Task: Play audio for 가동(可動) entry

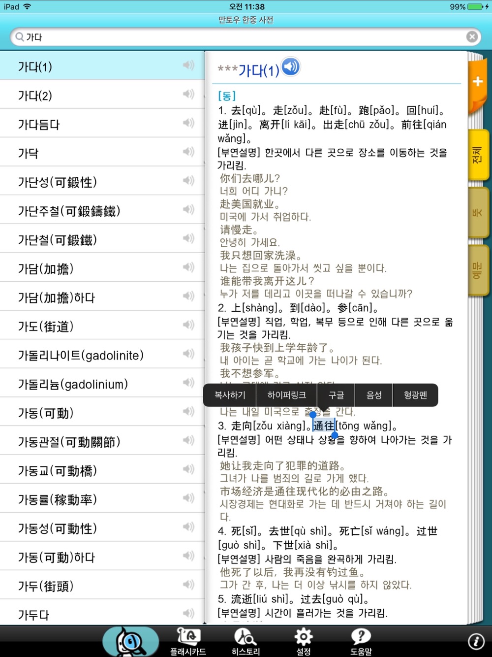Action: pos(188,412)
